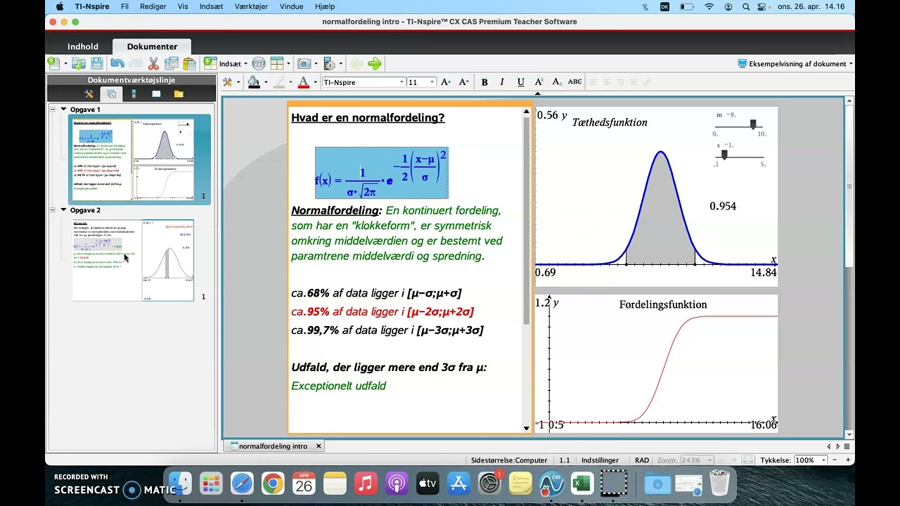900x506 pixels.
Task: Click the open document folder icon
Action: [x=79, y=64]
